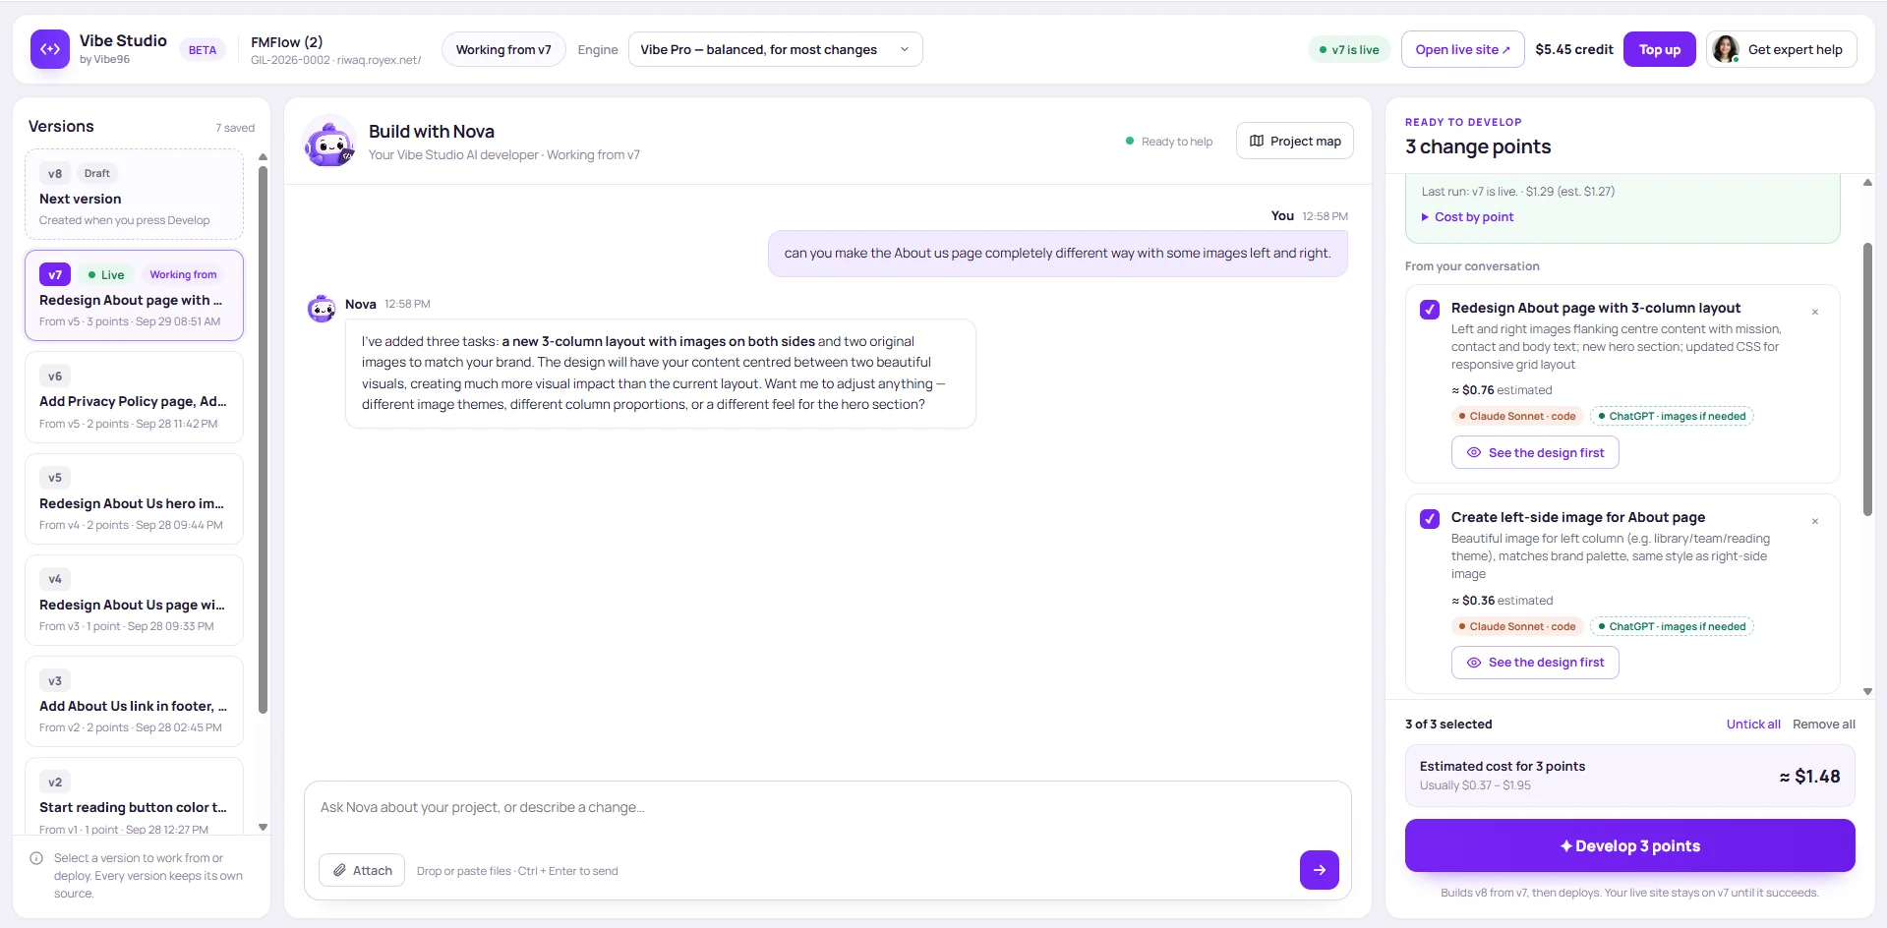Click change points scroll down arrow

point(1867,691)
